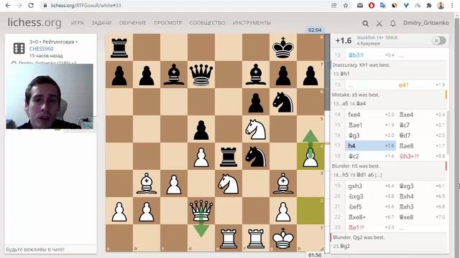This screenshot has height=258, width=460.
Task: Open the extensions puzzle icon
Action: 429,5
